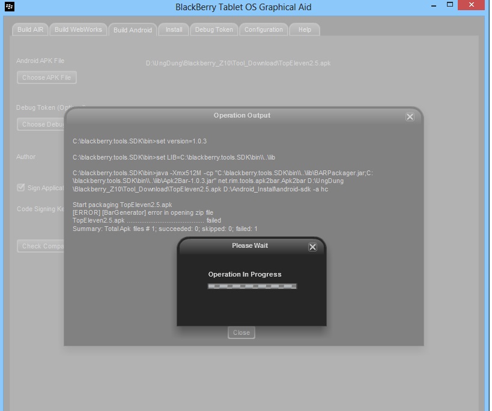Close the Operation Output dialog with X
Image resolution: width=492 pixels, height=411 pixels.
click(410, 117)
